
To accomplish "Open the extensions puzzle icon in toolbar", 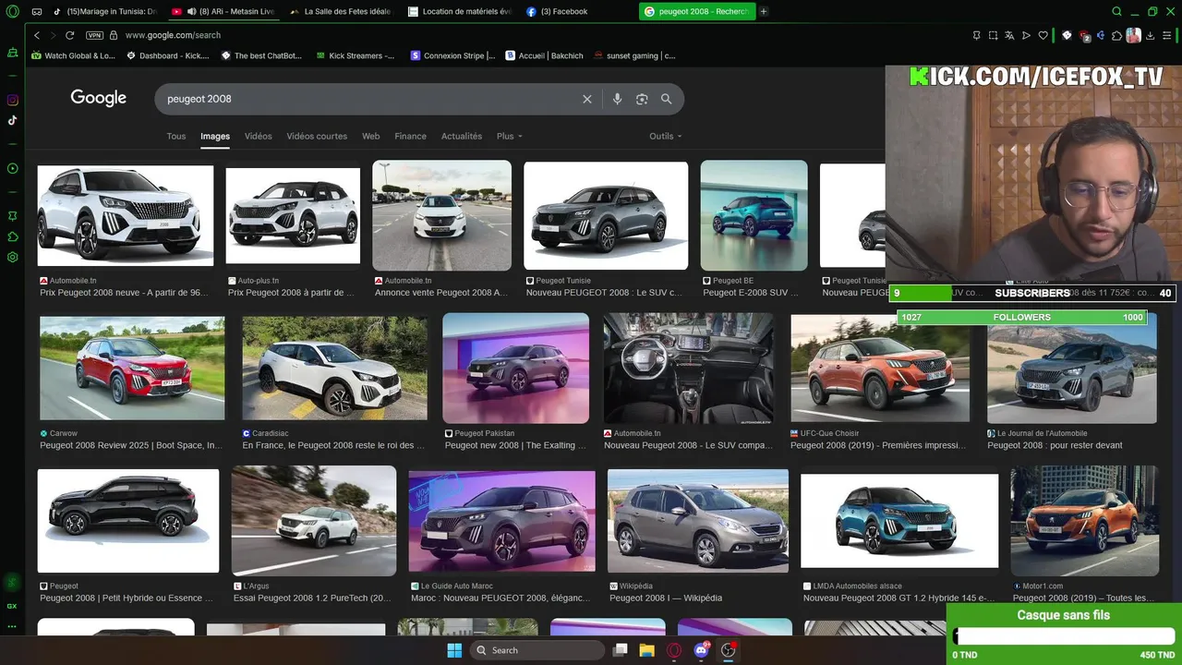I will click(1116, 35).
